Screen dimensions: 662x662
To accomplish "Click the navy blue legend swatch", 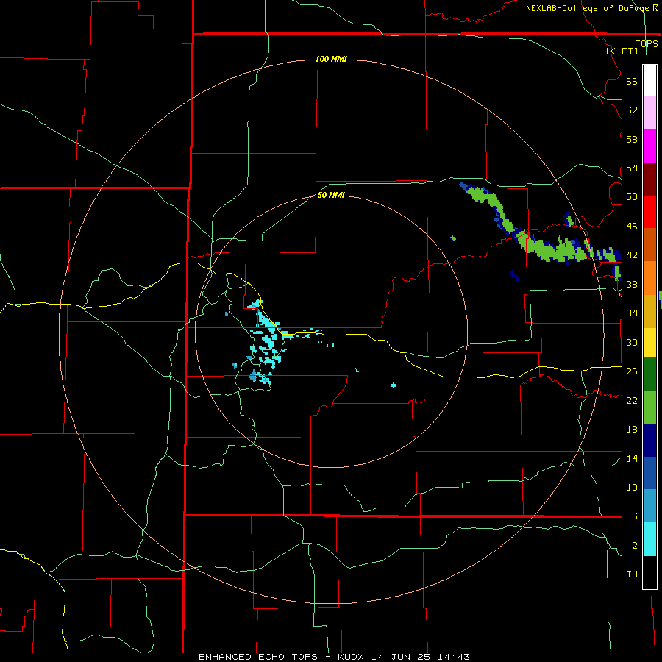I will (x=649, y=441).
